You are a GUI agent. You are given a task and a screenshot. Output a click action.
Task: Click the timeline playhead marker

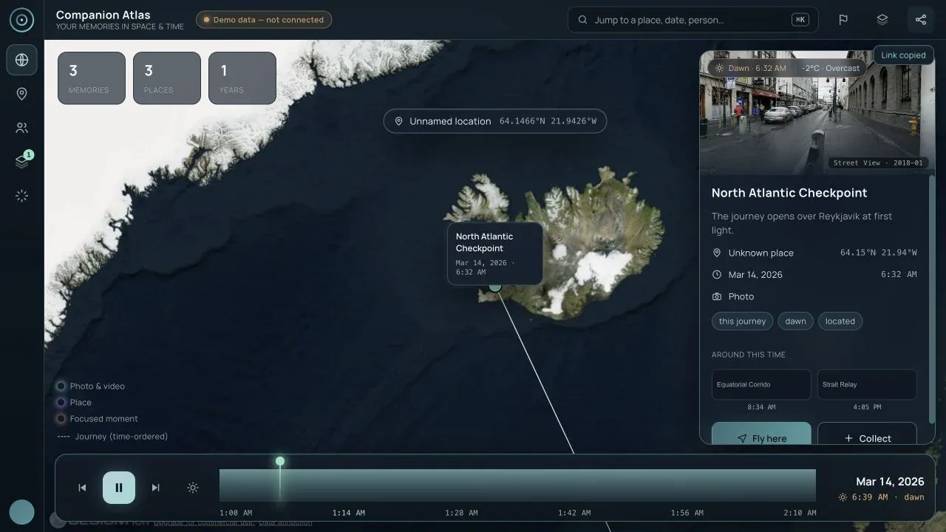[280, 461]
